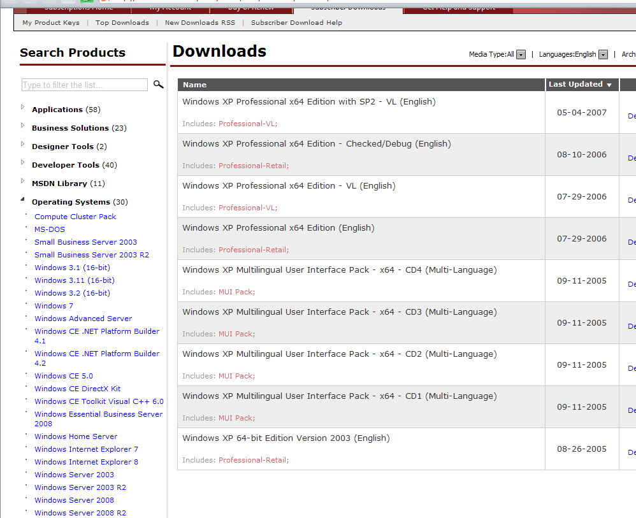Open Subscriber Download Help
The width and height of the screenshot is (636, 518).
296,22
